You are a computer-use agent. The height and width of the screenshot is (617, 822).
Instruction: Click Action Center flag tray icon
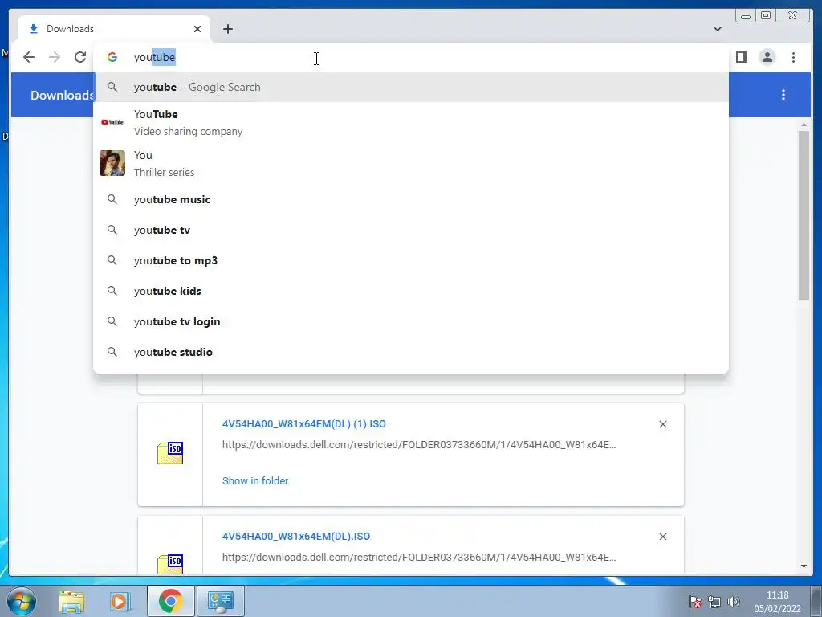(695, 602)
